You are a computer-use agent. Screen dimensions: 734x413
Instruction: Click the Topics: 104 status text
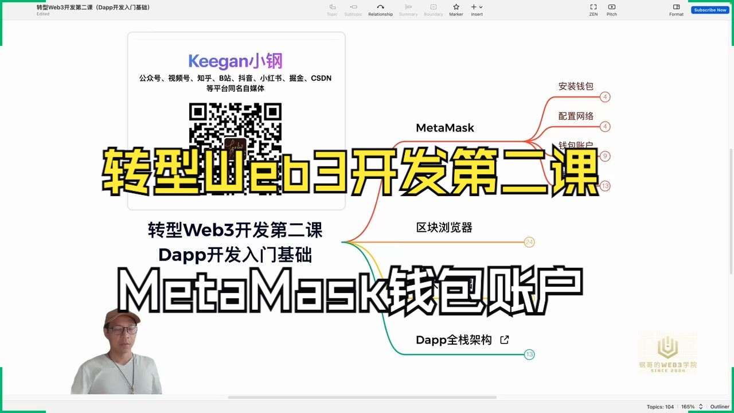pos(660,407)
